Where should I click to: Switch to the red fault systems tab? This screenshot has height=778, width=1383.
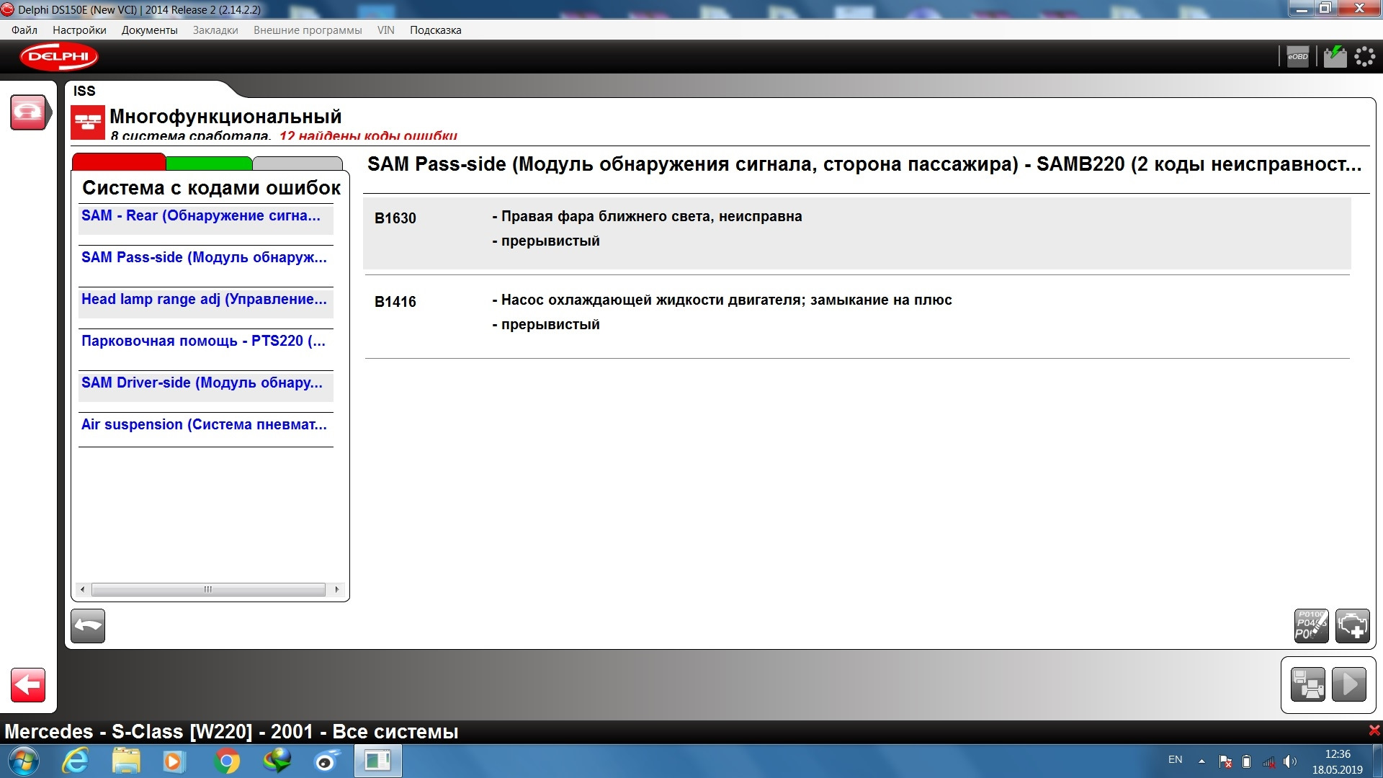coord(119,161)
